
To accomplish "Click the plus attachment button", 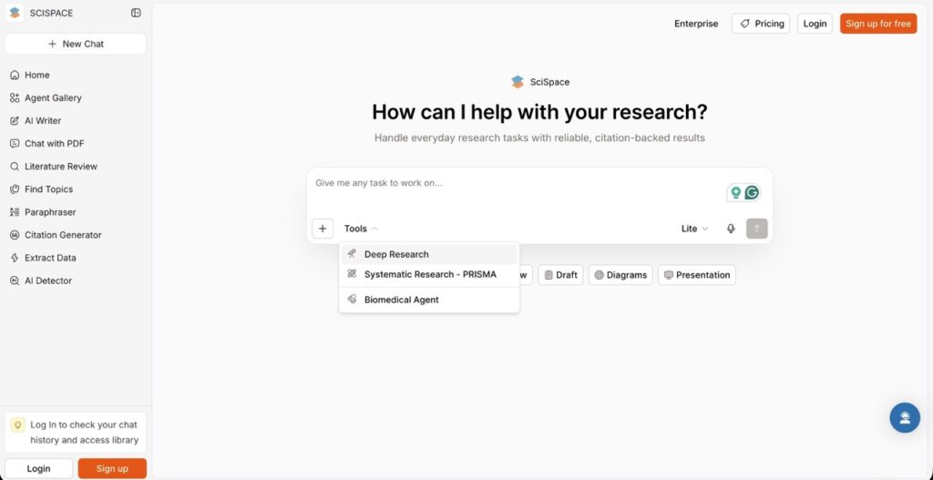I will point(323,229).
